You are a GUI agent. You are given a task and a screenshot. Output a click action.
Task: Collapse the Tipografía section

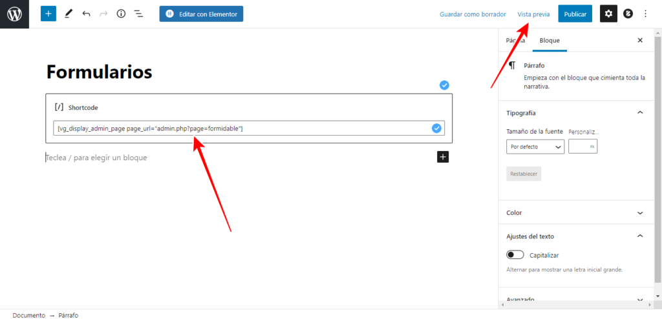point(640,112)
